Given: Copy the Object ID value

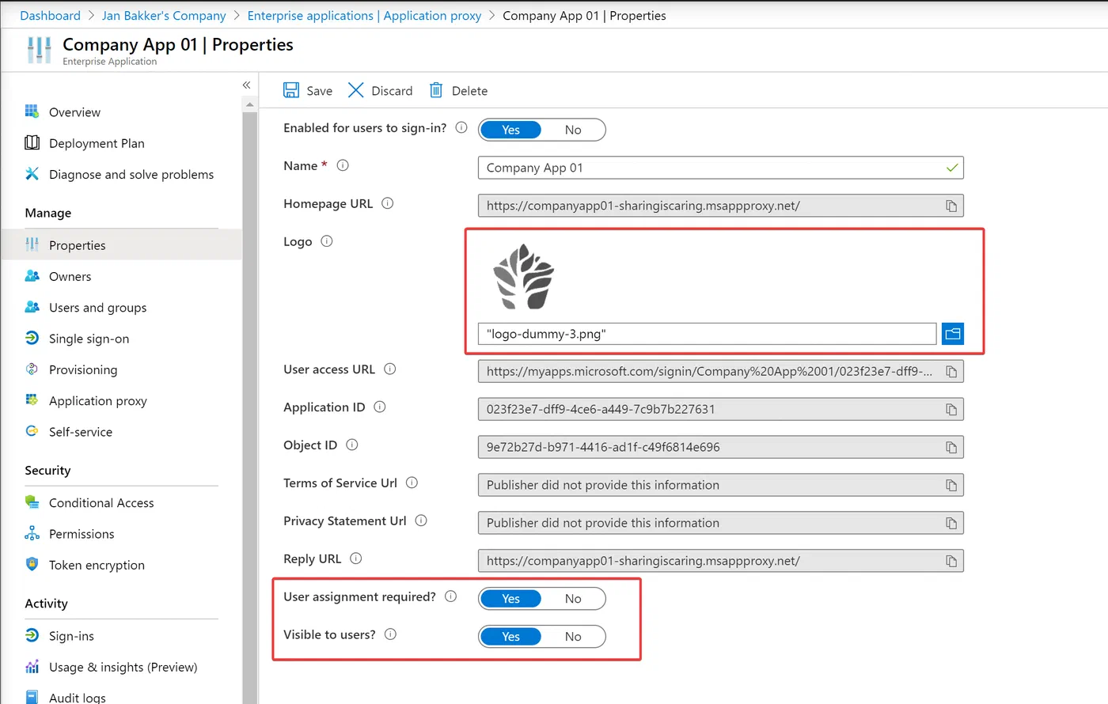Looking at the screenshot, I should click(x=951, y=447).
